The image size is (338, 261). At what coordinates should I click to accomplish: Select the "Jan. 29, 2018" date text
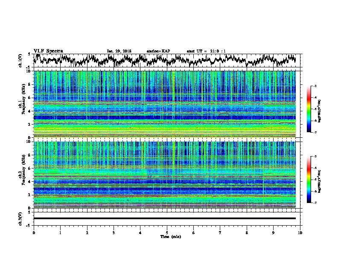tap(119, 51)
